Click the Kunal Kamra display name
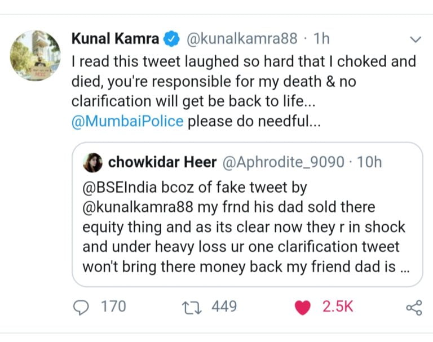The width and height of the screenshot is (433, 342). (116, 39)
